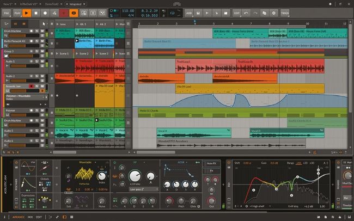Open the PLAY options dropdown
This screenshot has height=221, width=354.
pos(17,13)
